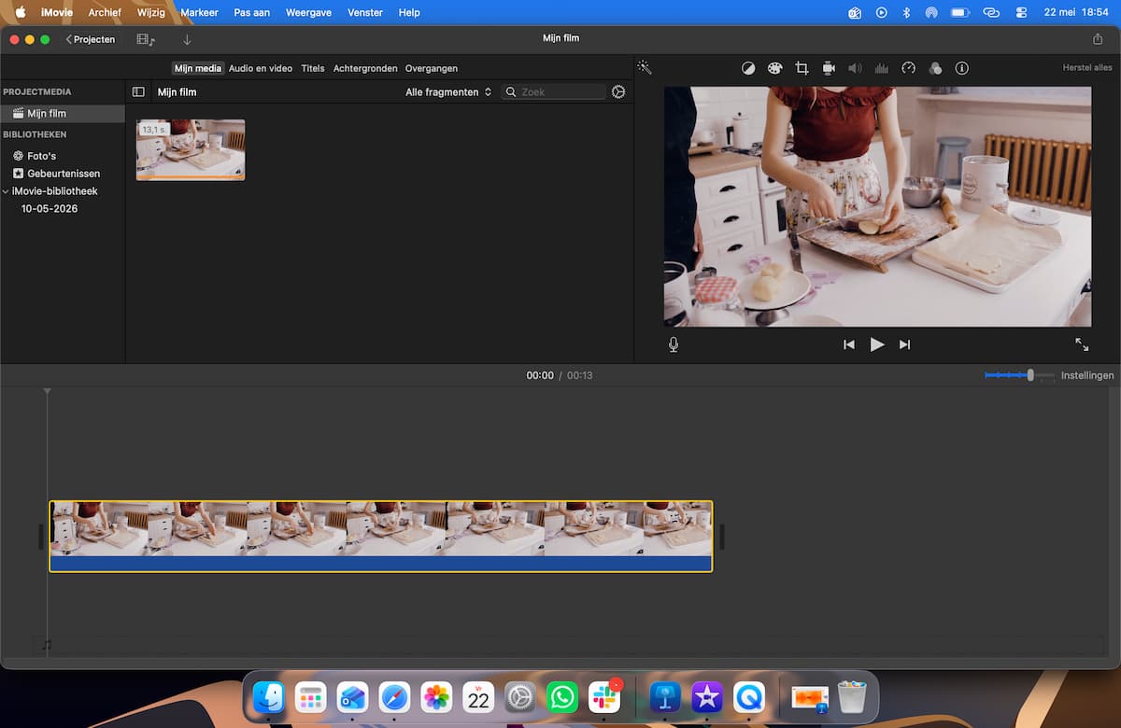
Task: Skip to next clip in viewer
Action: coord(904,344)
